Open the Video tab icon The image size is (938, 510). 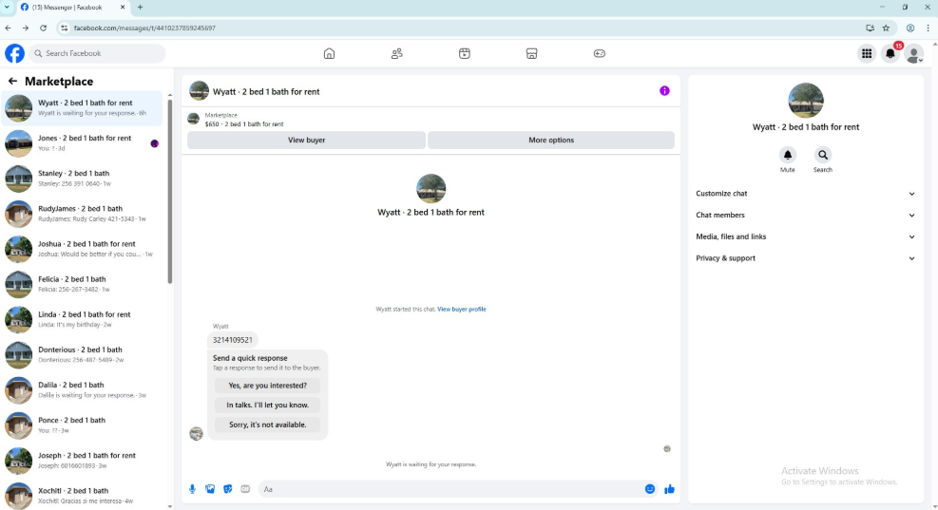pos(464,53)
